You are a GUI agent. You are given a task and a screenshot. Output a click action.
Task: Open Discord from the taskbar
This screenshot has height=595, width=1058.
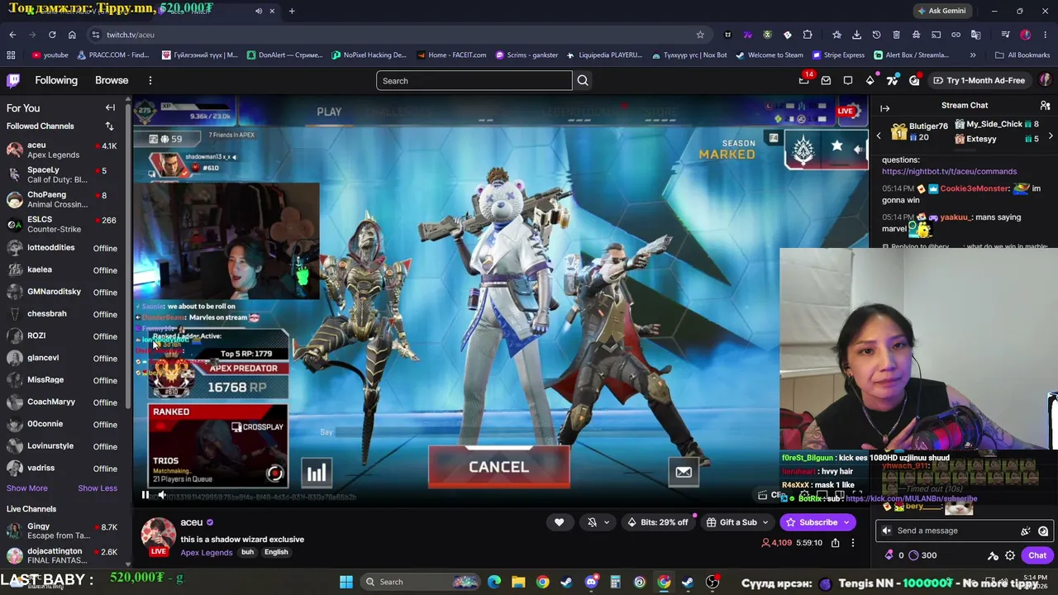coord(591,582)
